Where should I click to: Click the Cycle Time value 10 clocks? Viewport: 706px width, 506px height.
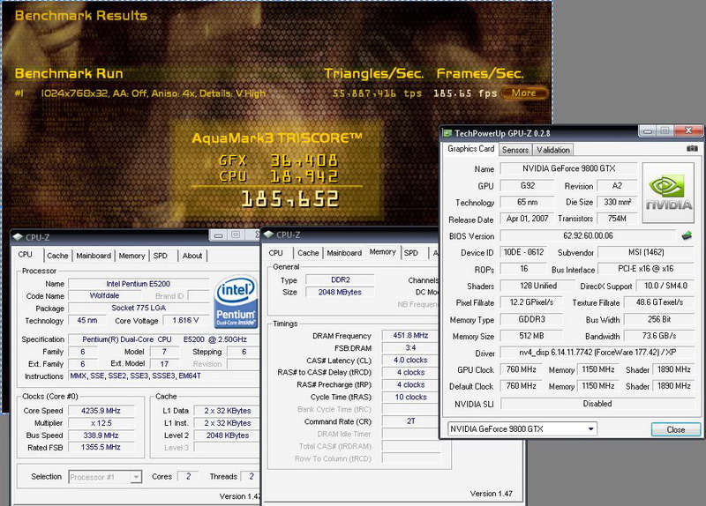[x=410, y=398]
